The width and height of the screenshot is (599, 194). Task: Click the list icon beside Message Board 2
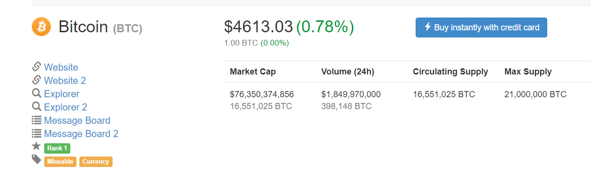(x=37, y=133)
